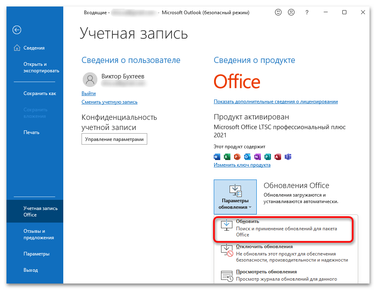The width and height of the screenshot is (376, 290).
Task: Click the Publisher app icon
Action: point(267,157)
